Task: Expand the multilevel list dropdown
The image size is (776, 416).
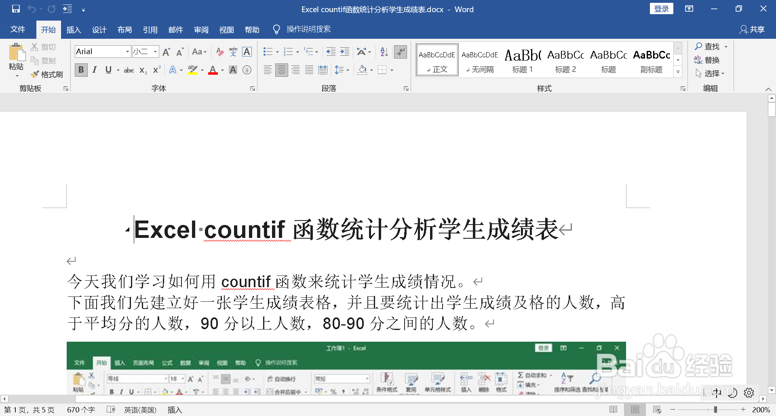Action: (x=316, y=52)
